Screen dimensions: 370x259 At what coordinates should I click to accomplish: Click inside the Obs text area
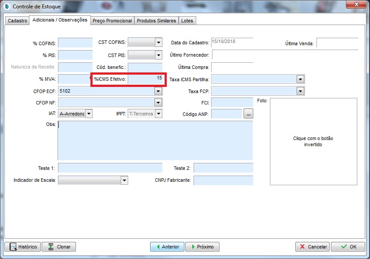point(155,140)
